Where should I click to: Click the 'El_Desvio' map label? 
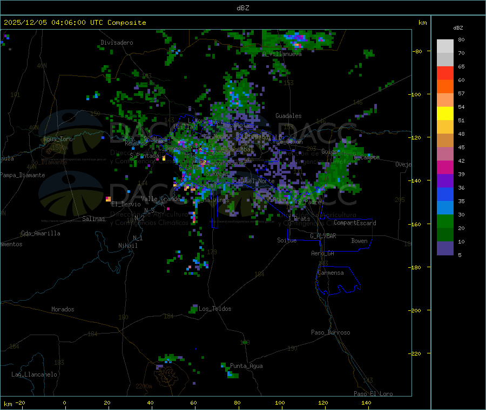pyautogui.click(x=126, y=204)
